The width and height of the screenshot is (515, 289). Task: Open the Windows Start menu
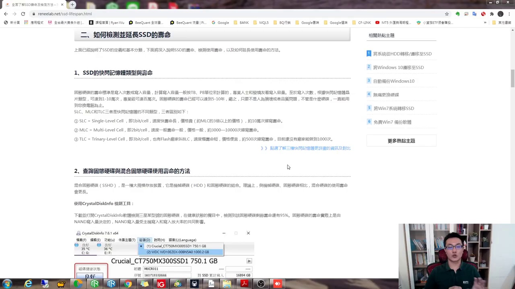tap(7, 284)
